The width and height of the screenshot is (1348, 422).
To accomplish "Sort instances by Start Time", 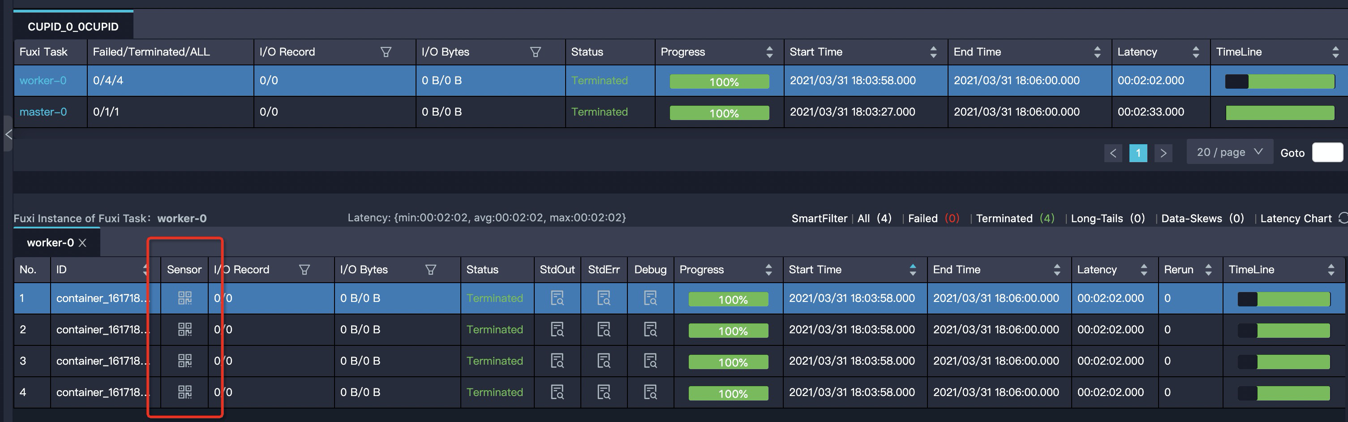I will pos(913,270).
